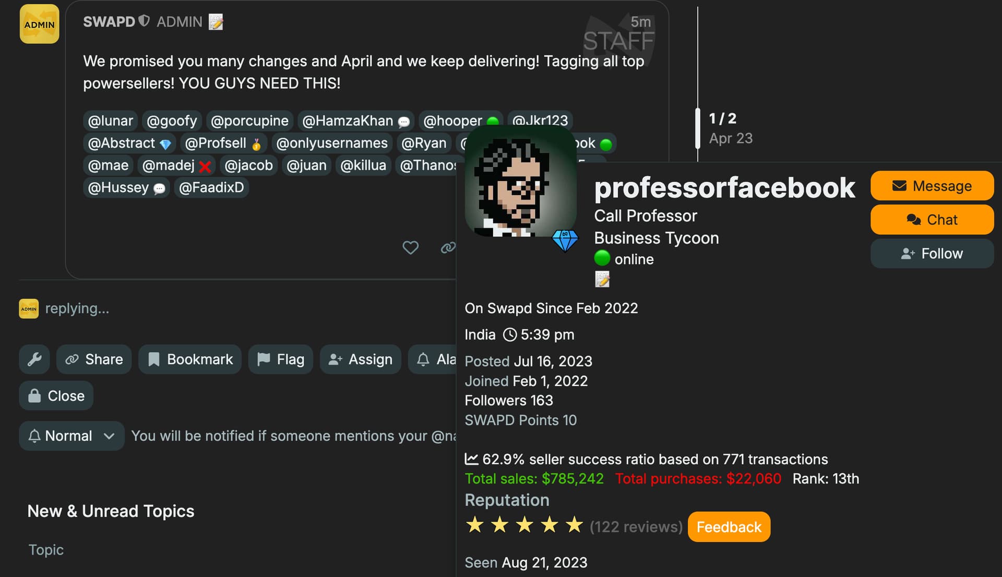
Task: Click the ADMIN avatar beside the post
Action: point(40,24)
